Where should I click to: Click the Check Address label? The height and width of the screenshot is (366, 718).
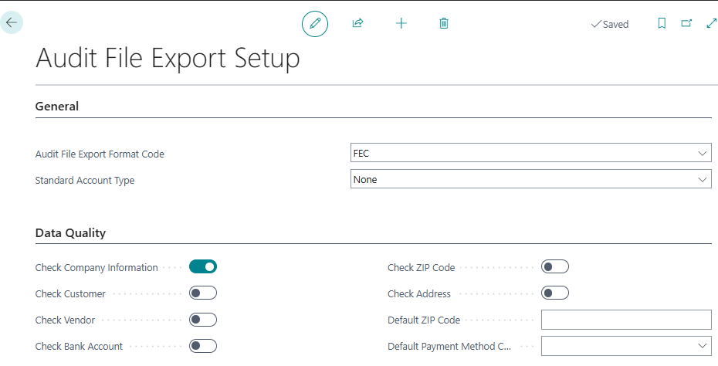[419, 293]
